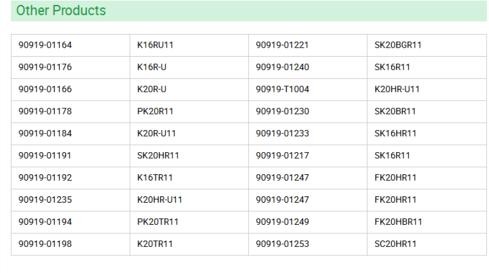Select the PK20TR11 product code
Image resolution: width=489 pixels, height=273 pixels.
pyautogui.click(x=158, y=222)
